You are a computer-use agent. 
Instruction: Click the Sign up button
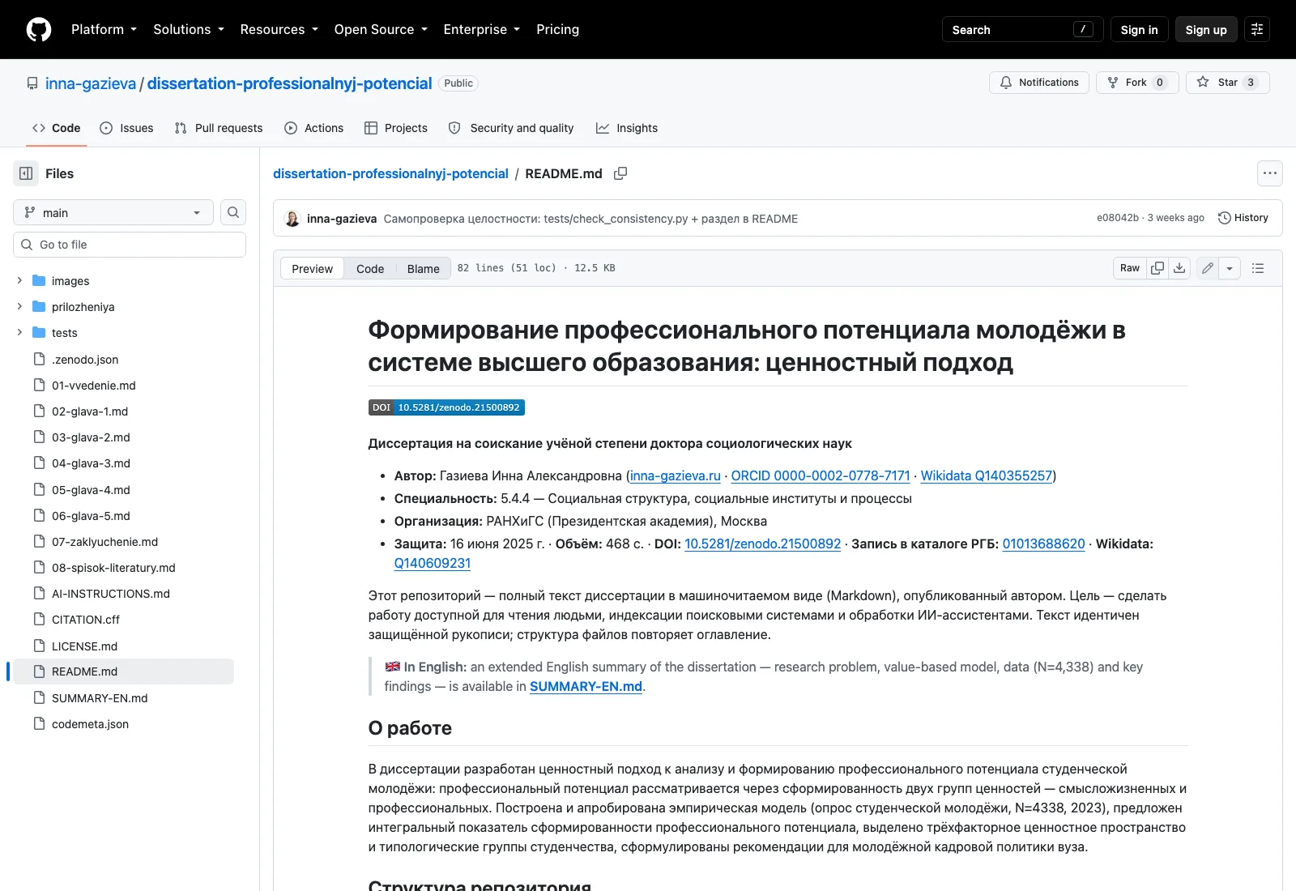click(x=1206, y=29)
